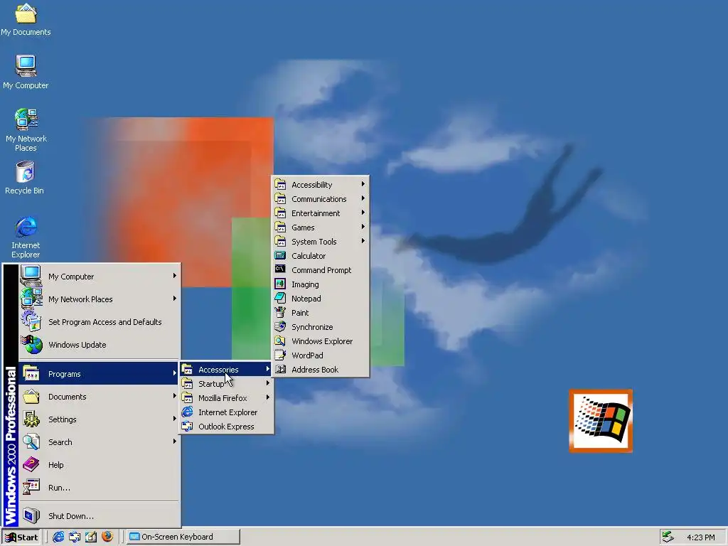This screenshot has width=728, height=546.
Task: Click Set Program Access and Defaults icon
Action: click(31, 321)
